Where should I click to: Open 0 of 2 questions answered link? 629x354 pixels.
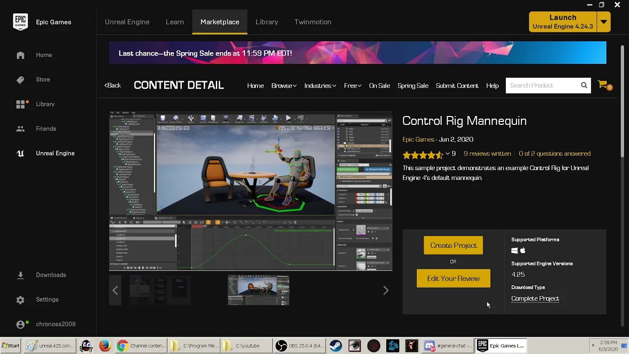(554, 154)
